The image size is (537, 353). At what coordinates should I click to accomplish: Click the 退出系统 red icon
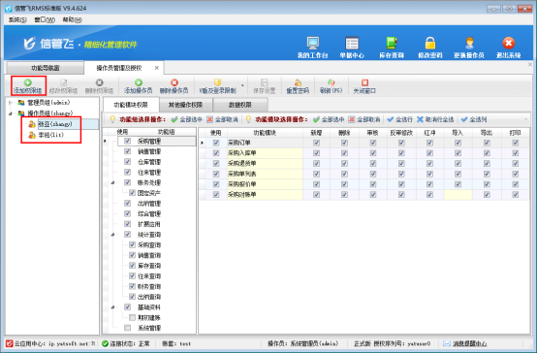click(x=509, y=48)
